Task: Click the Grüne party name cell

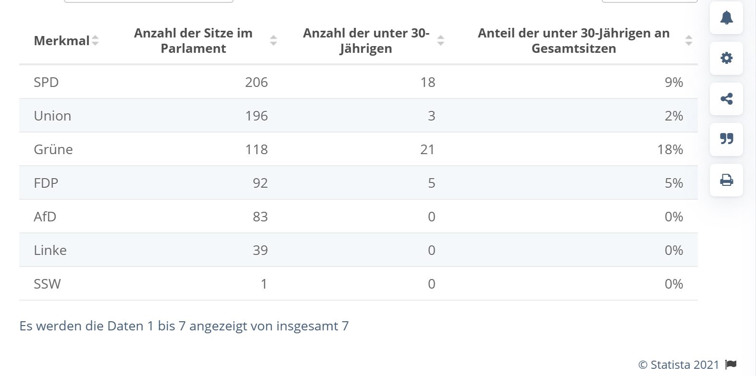Action: [53, 149]
